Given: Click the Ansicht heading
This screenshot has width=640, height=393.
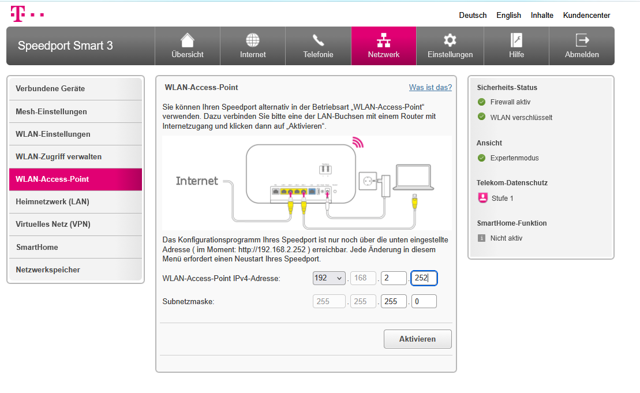Looking at the screenshot, I should pos(489,143).
